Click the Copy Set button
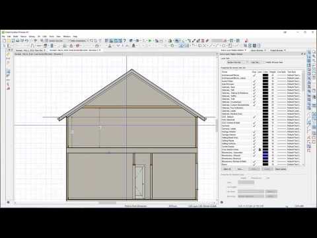The image size is (317, 238). pyautogui.click(x=255, y=62)
